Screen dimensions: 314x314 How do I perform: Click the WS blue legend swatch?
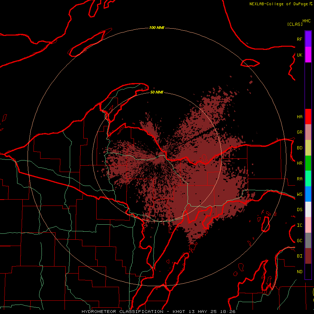(308, 194)
